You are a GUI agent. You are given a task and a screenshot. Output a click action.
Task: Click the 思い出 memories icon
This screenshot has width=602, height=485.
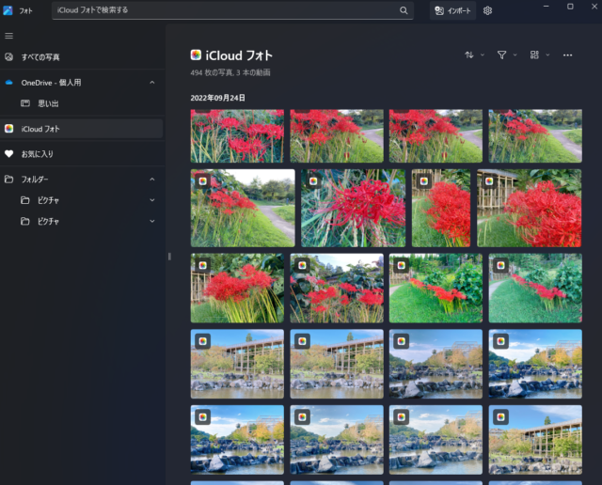[x=25, y=103]
